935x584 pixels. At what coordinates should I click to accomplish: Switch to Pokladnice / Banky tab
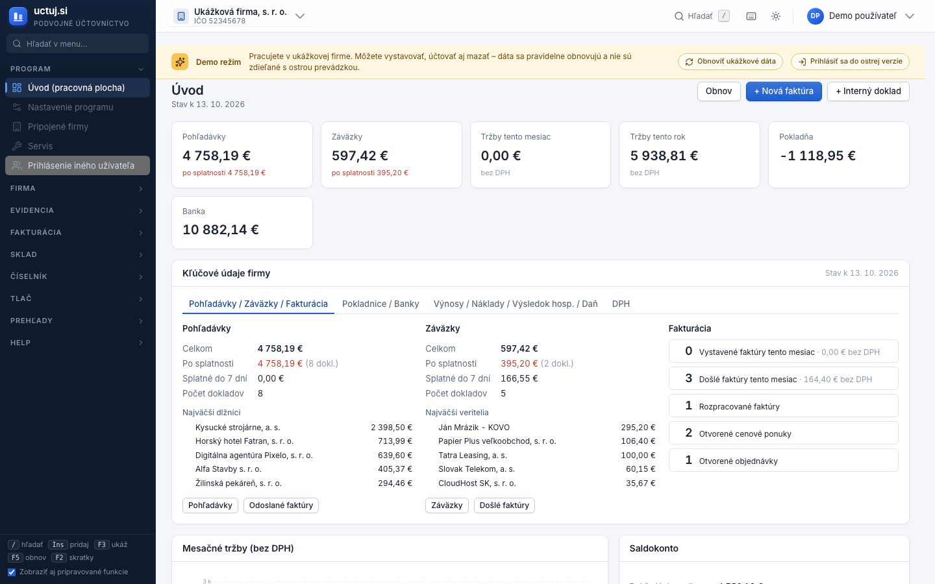[x=380, y=304]
